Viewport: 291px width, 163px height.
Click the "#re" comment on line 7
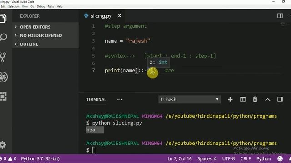tap(170, 71)
